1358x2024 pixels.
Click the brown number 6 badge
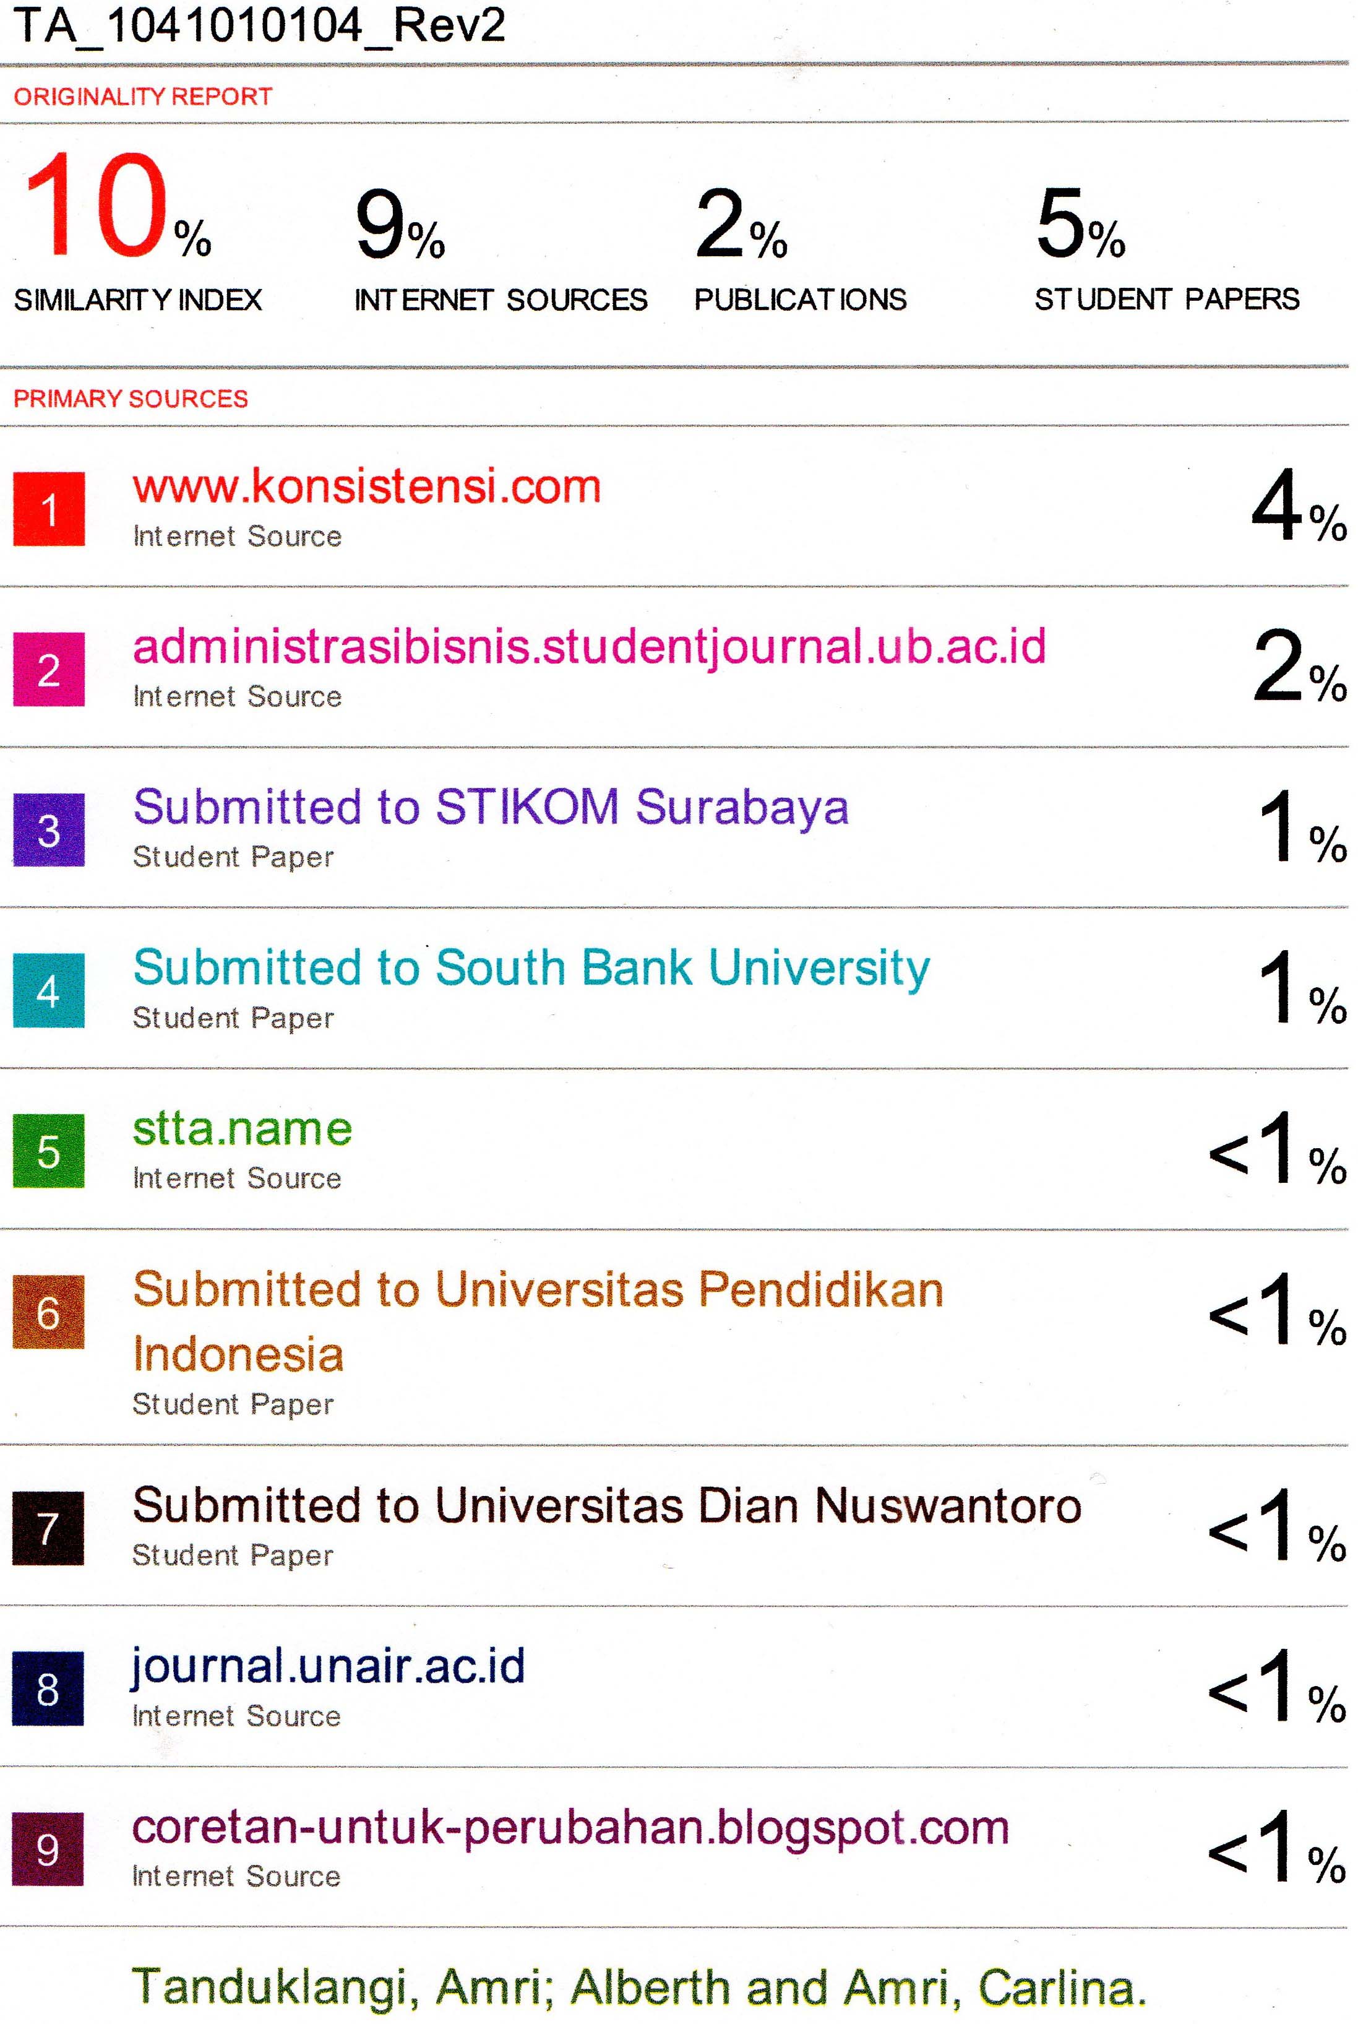(x=49, y=1312)
